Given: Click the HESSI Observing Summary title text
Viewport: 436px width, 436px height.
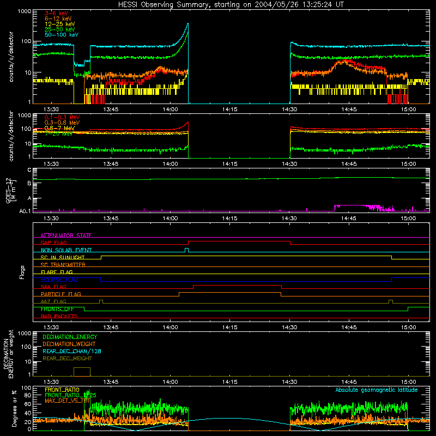Looking at the screenshot, I should point(231,5).
